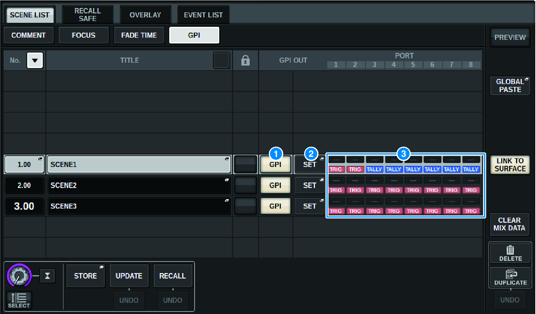Open SET popup for SCENE1 GPI

pyautogui.click(x=309, y=165)
